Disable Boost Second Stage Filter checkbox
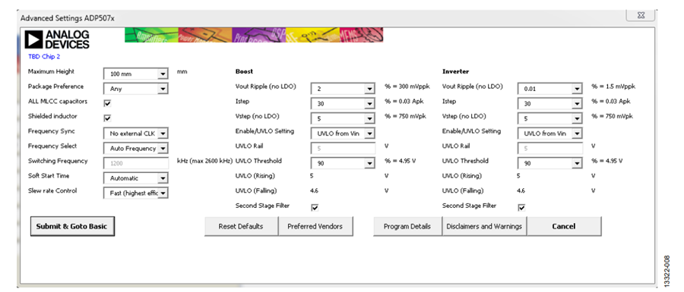 point(315,208)
